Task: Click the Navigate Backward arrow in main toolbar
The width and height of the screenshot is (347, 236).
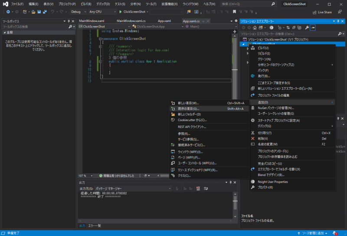Action: point(8,12)
